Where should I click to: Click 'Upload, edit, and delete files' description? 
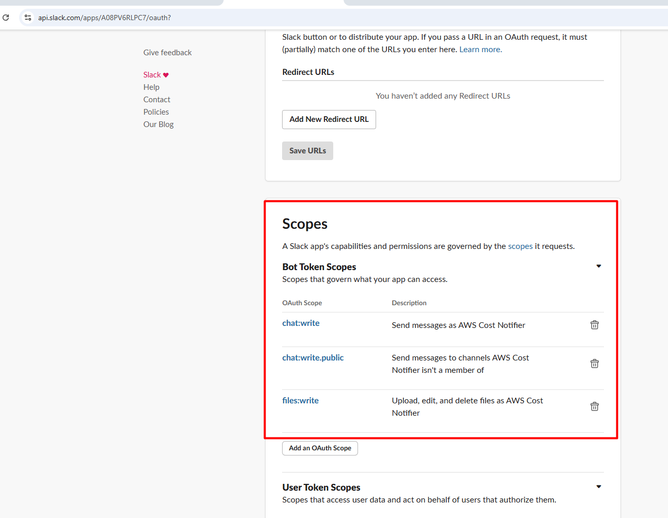click(x=467, y=407)
